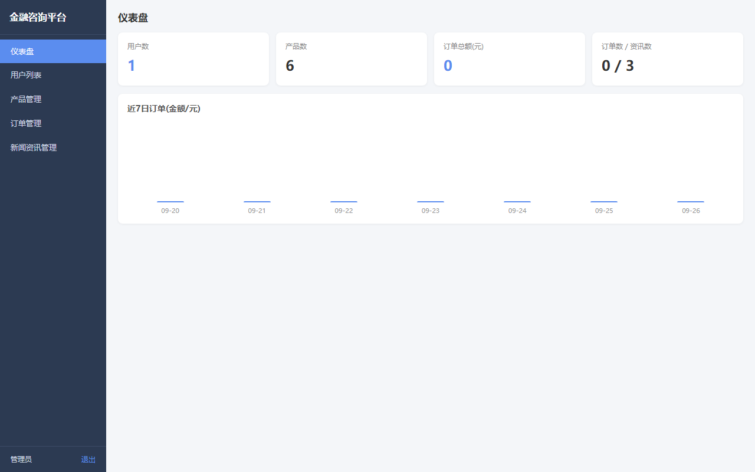
Task: Open the 仪表盘 sidebar menu item
Action: click(x=53, y=51)
